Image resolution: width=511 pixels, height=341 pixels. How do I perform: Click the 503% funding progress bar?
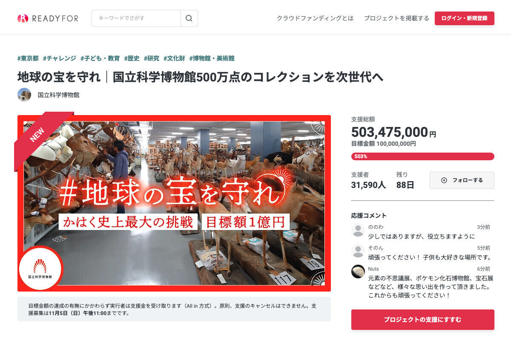click(x=423, y=156)
